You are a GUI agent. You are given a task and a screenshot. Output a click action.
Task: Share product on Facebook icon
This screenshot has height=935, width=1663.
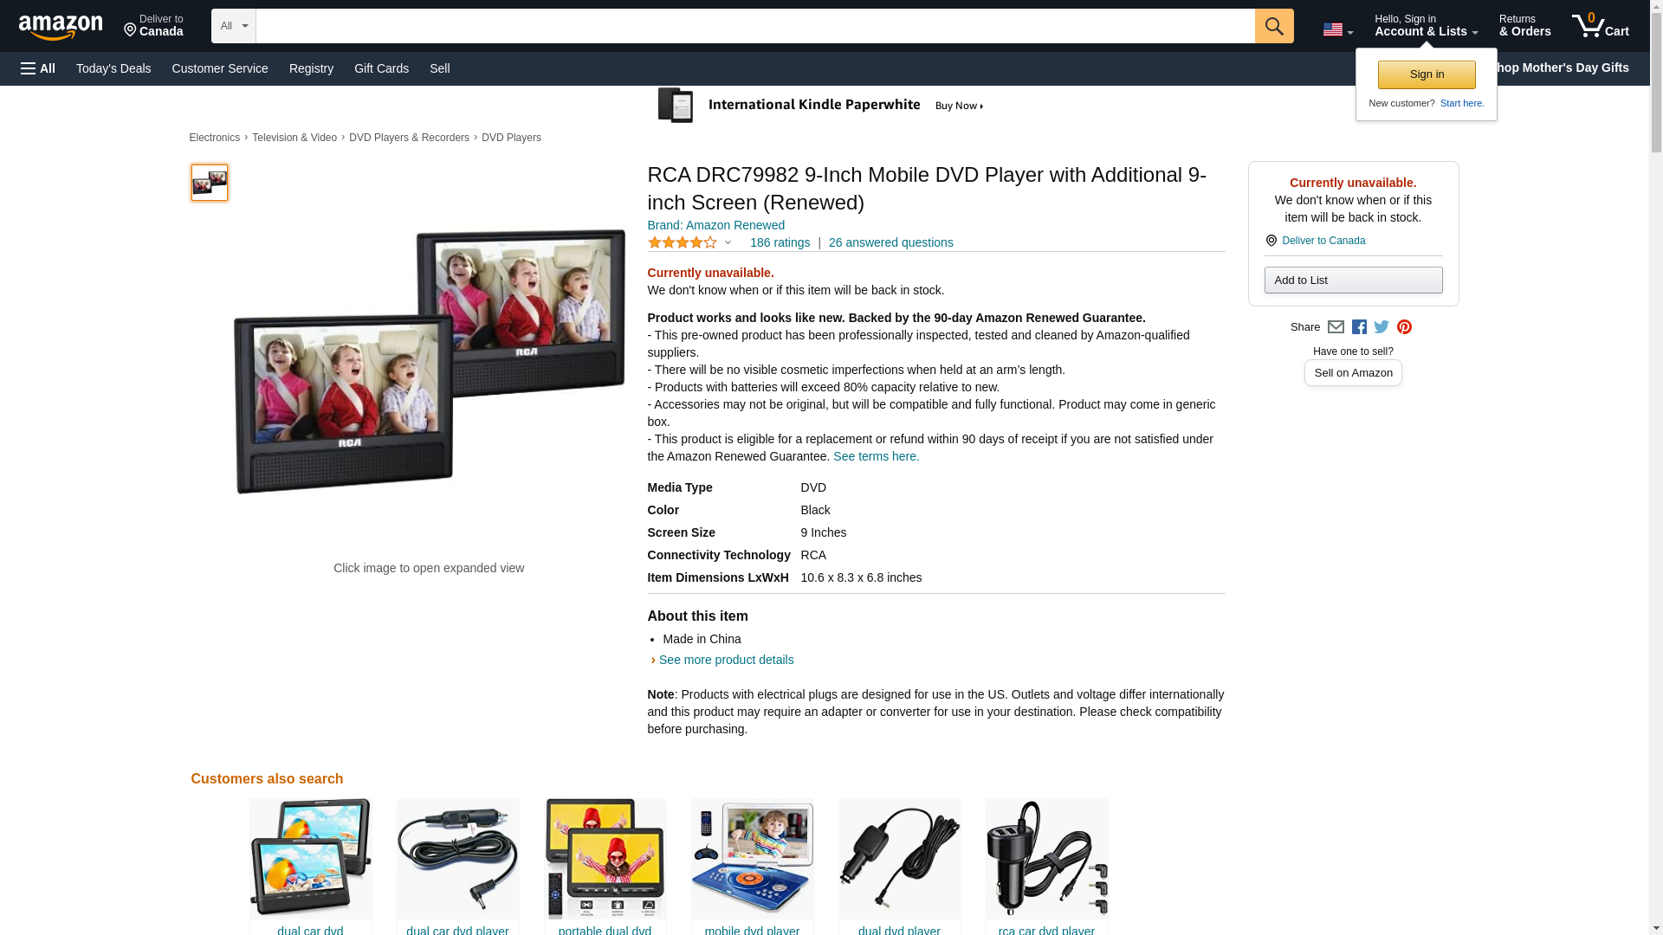coord(1359,327)
